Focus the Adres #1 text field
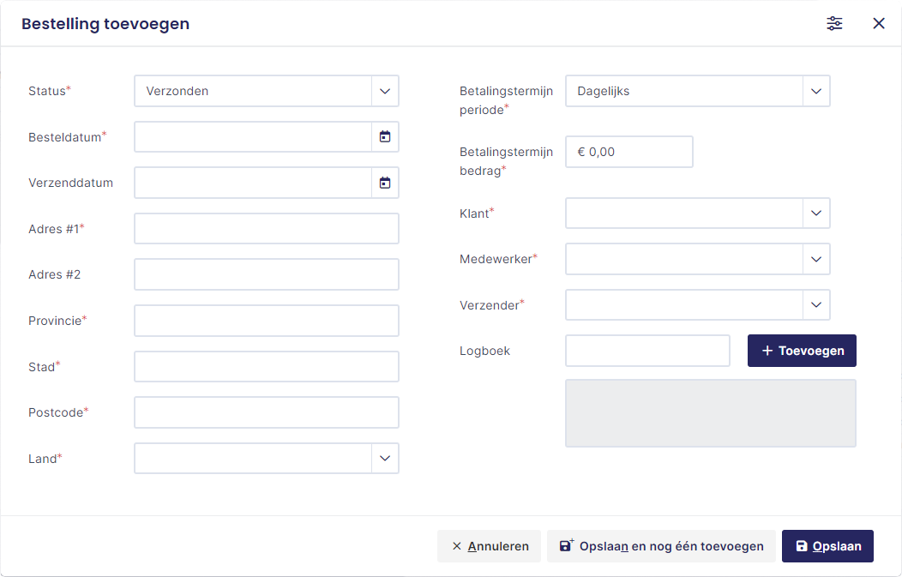 point(266,229)
